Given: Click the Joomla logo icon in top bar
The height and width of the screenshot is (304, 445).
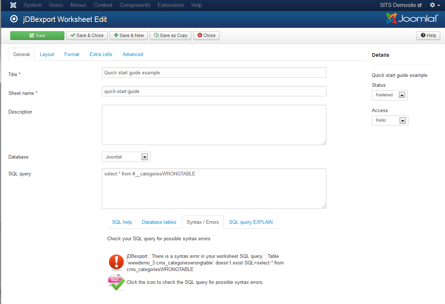Looking at the screenshot, I should 13,5.
